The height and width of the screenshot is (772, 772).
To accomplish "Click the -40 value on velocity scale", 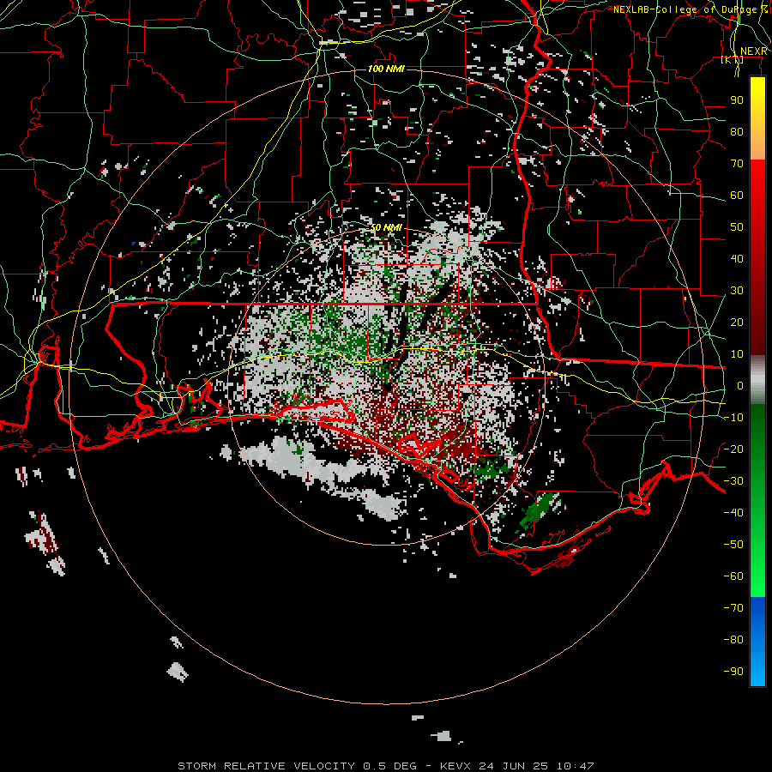I will (733, 513).
